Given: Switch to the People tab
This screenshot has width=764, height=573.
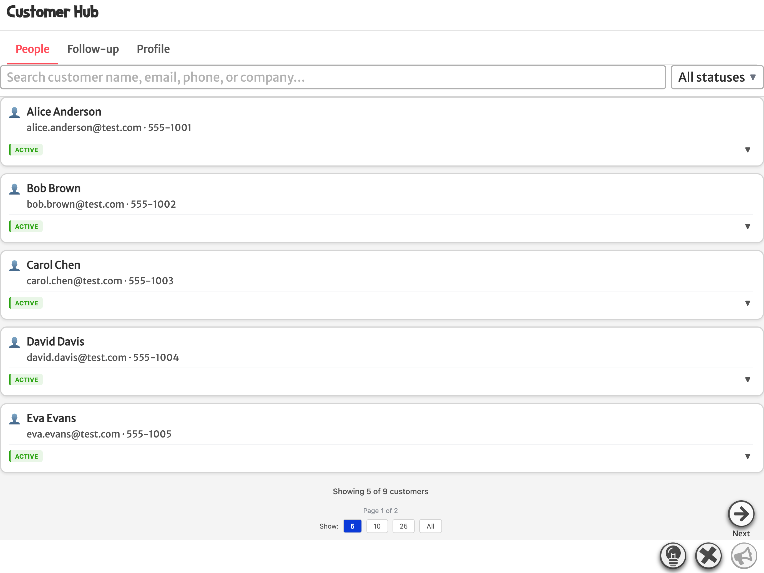Looking at the screenshot, I should [32, 49].
